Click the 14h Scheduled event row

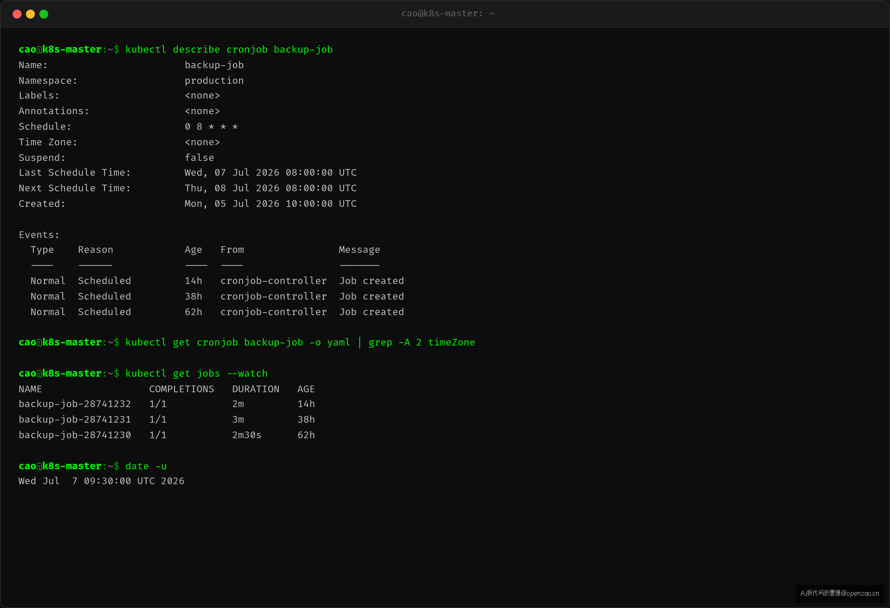click(217, 281)
